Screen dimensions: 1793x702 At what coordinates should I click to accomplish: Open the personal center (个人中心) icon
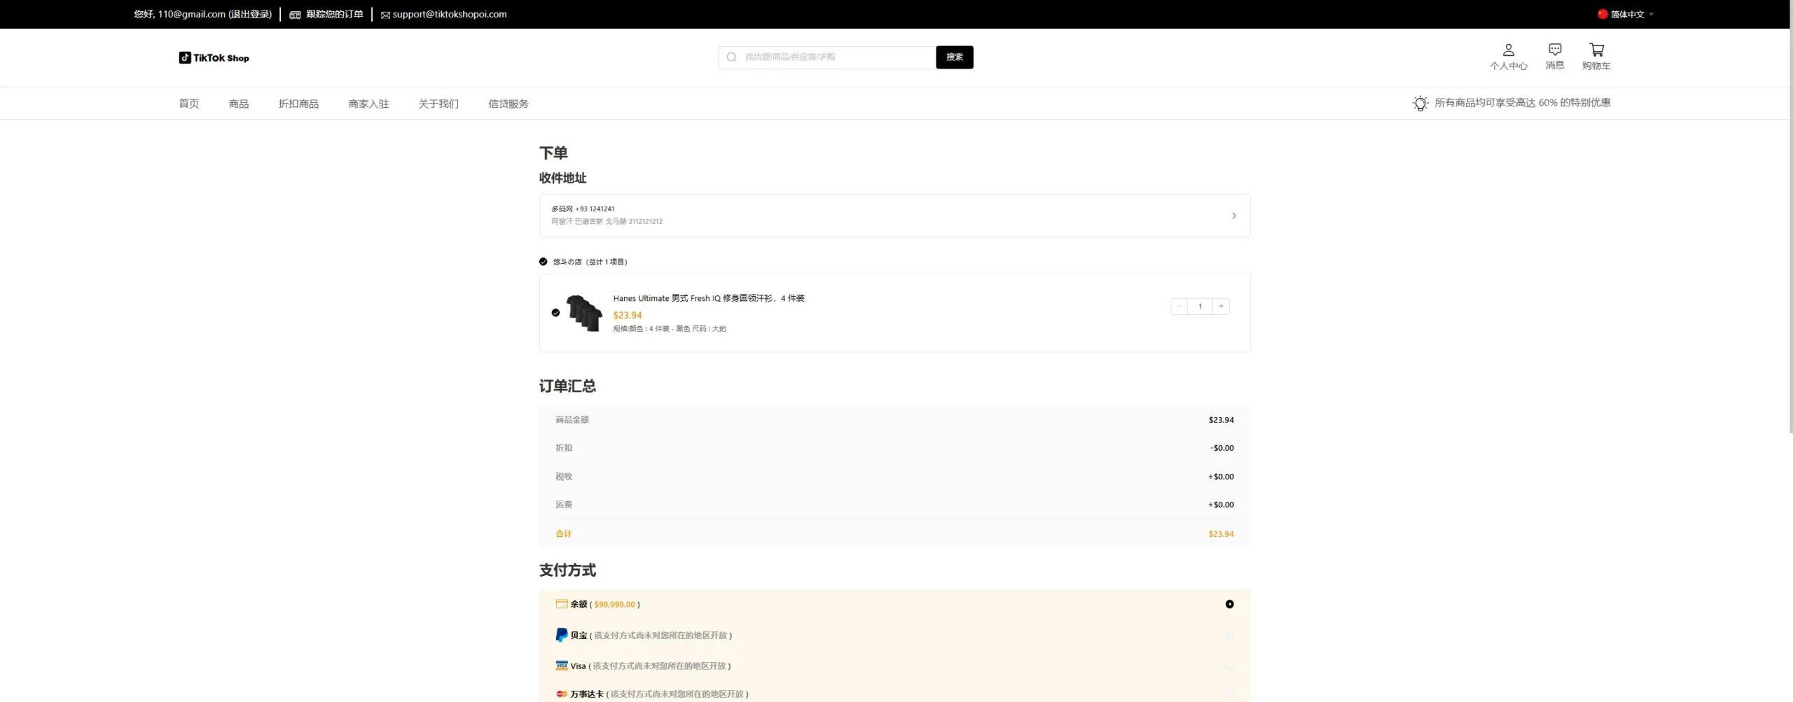tap(1508, 57)
